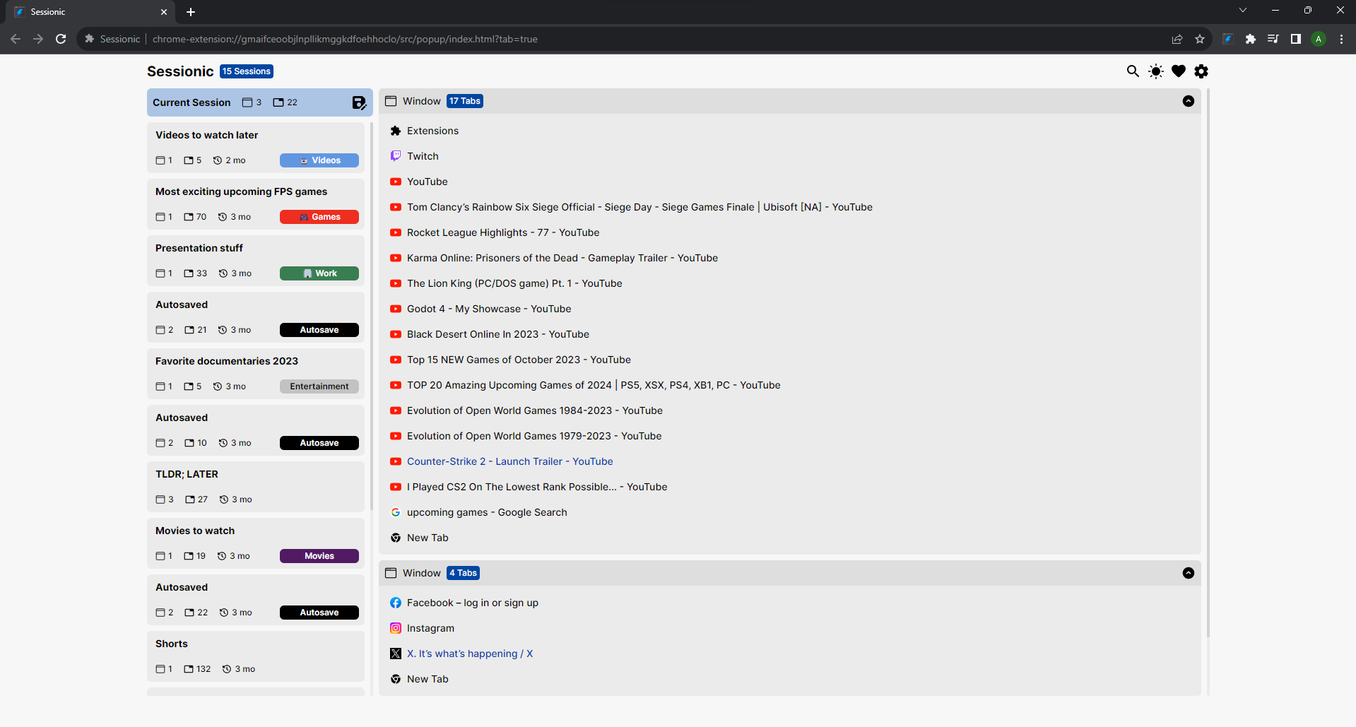Open Chrome extensions puzzle icon

(x=1251, y=39)
